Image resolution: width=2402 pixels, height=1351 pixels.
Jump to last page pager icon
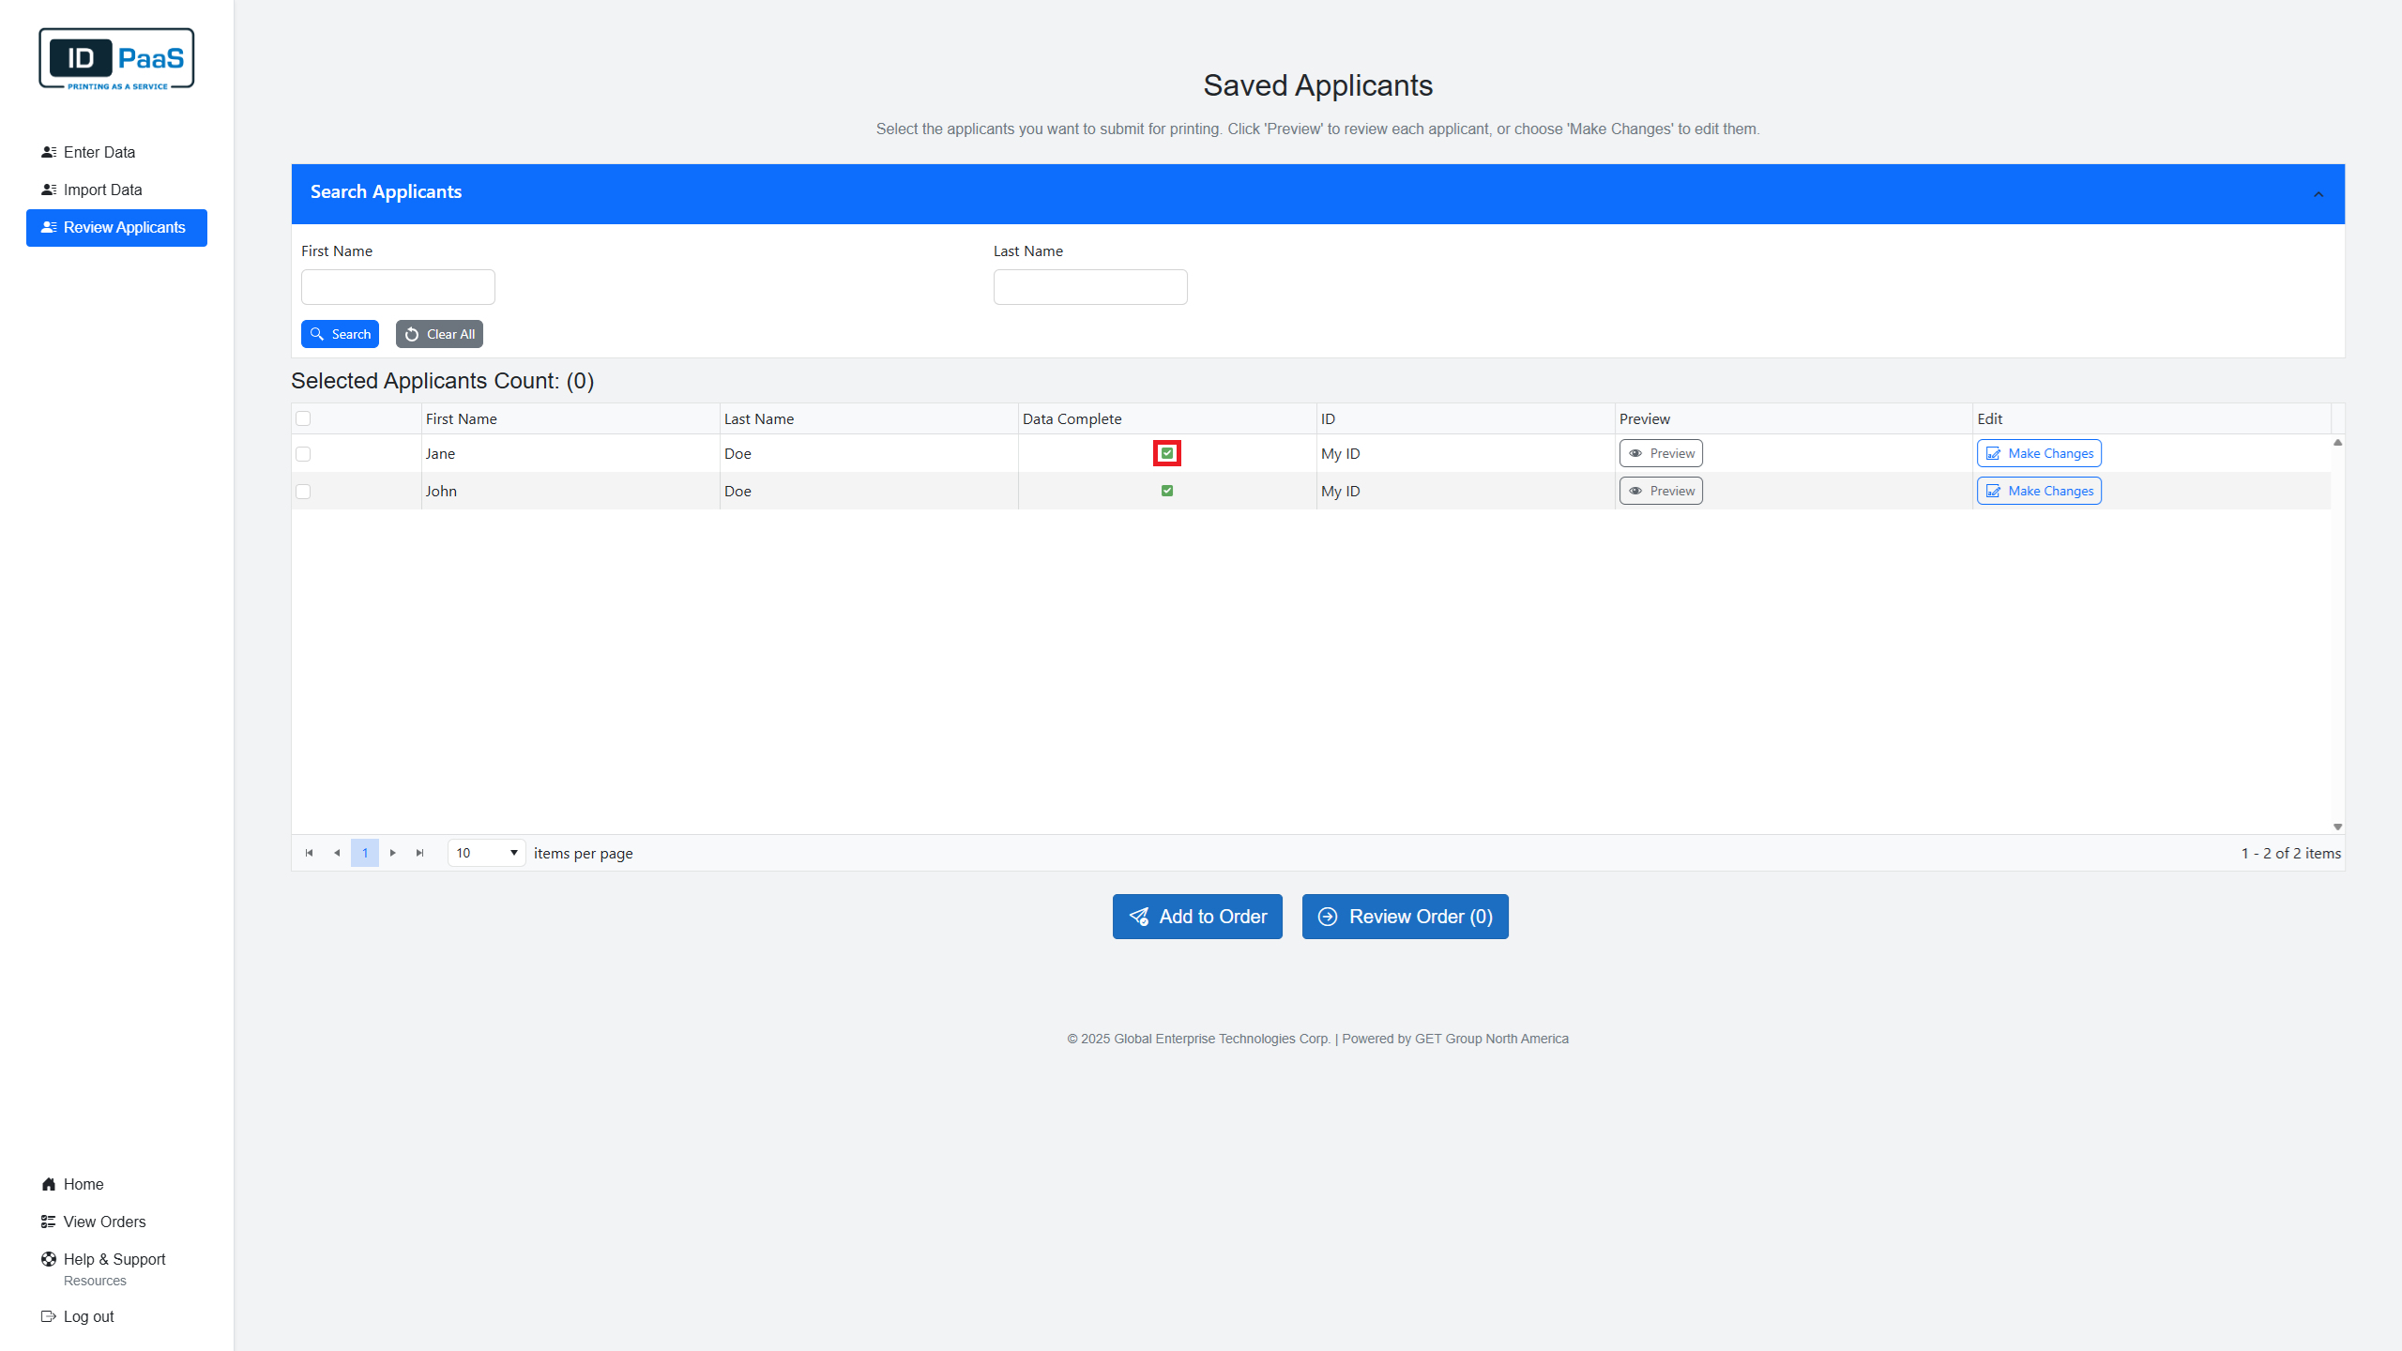pos(419,853)
